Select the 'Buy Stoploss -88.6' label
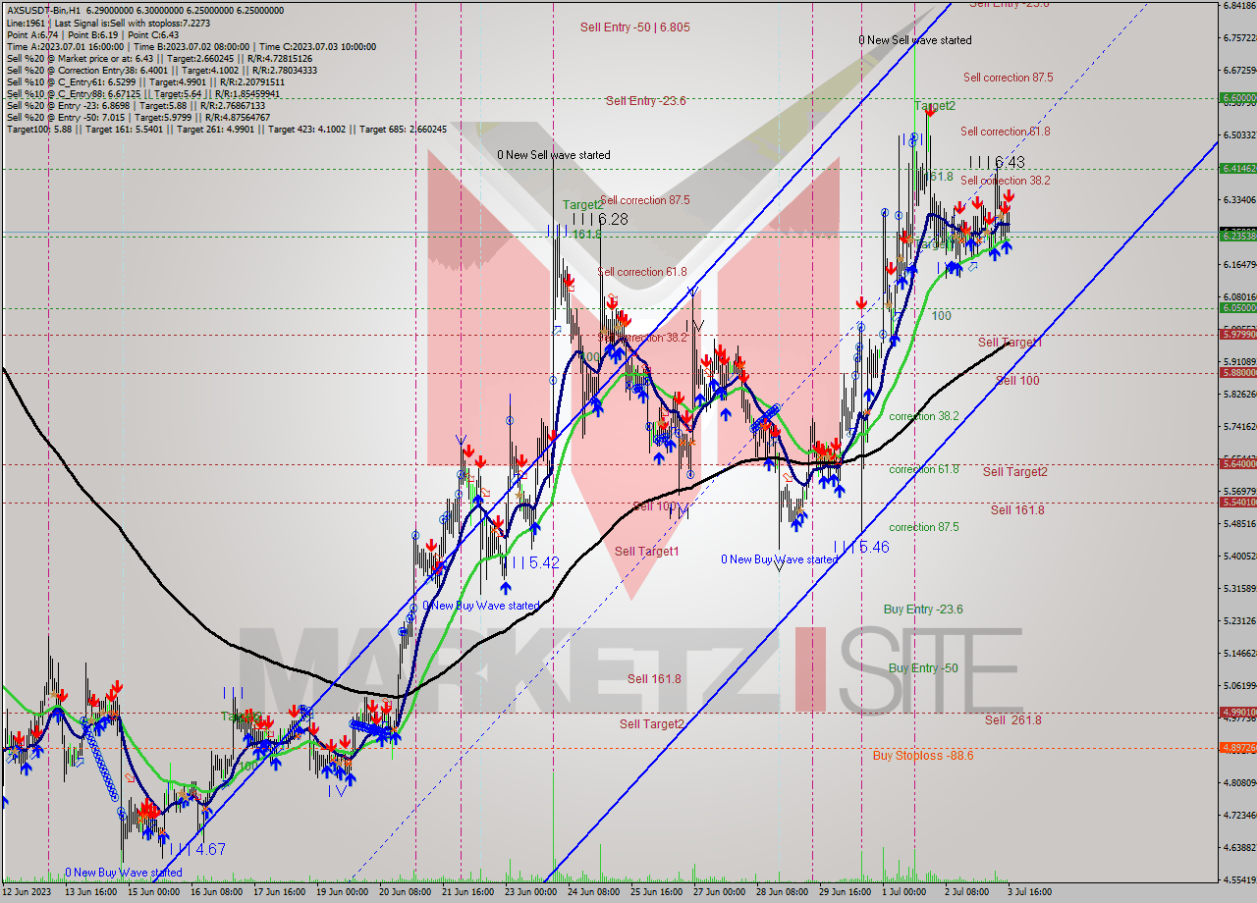Screen dimensions: 1257x903 (923, 756)
